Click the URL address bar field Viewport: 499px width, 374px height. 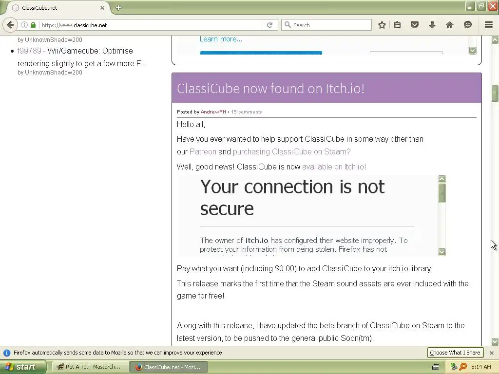pos(151,25)
